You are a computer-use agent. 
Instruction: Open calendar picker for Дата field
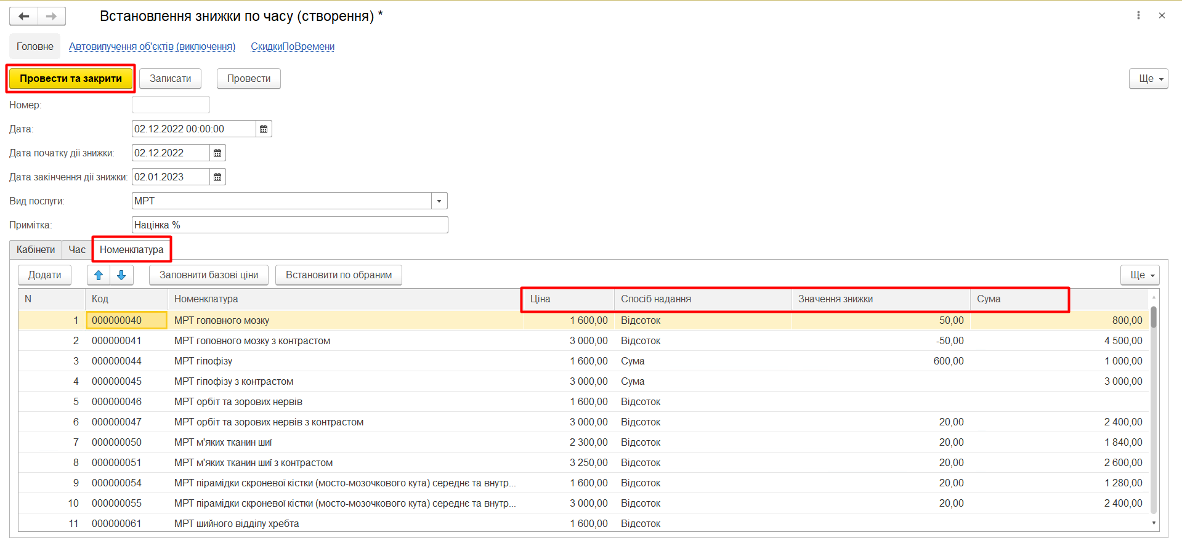click(x=264, y=129)
